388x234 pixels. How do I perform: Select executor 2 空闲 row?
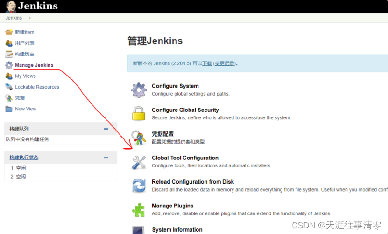click(60, 176)
